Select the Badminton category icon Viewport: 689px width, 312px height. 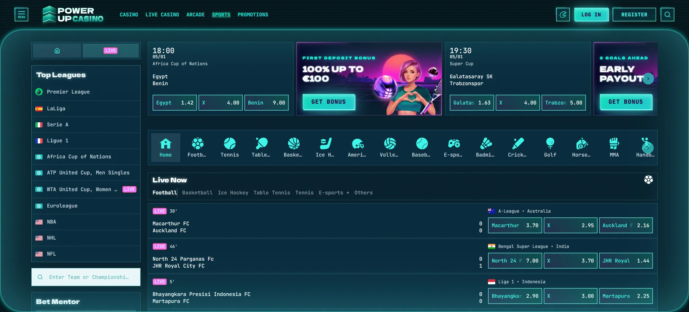click(486, 147)
